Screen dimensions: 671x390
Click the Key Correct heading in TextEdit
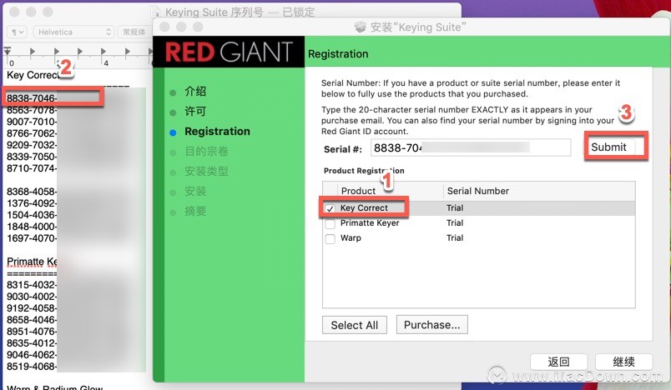tap(33, 75)
